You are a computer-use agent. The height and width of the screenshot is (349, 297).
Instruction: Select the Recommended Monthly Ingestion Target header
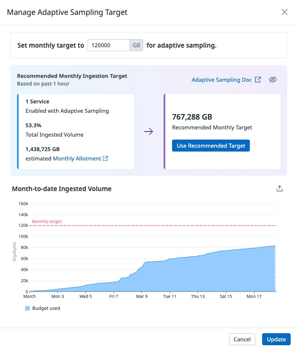(x=72, y=75)
